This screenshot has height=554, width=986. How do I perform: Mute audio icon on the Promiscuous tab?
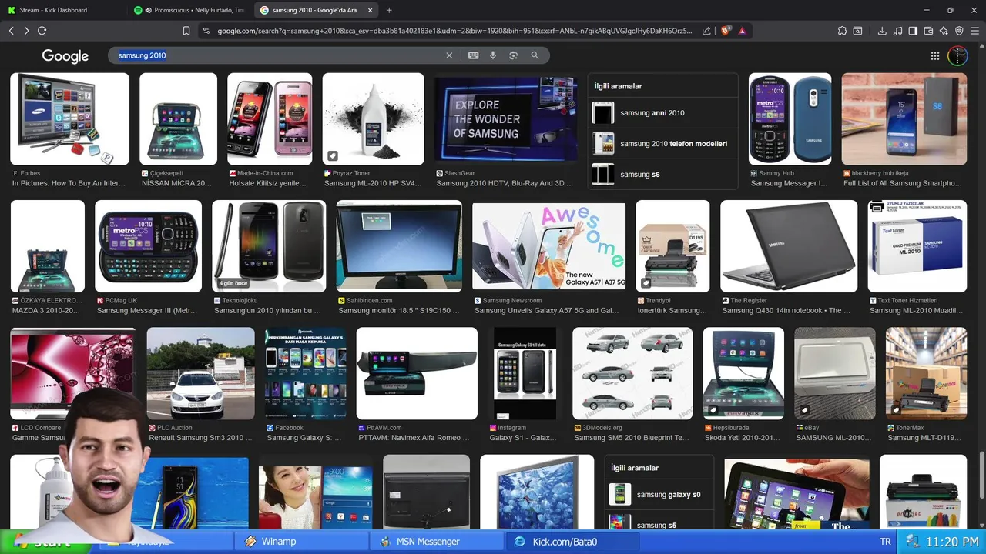tap(147, 10)
